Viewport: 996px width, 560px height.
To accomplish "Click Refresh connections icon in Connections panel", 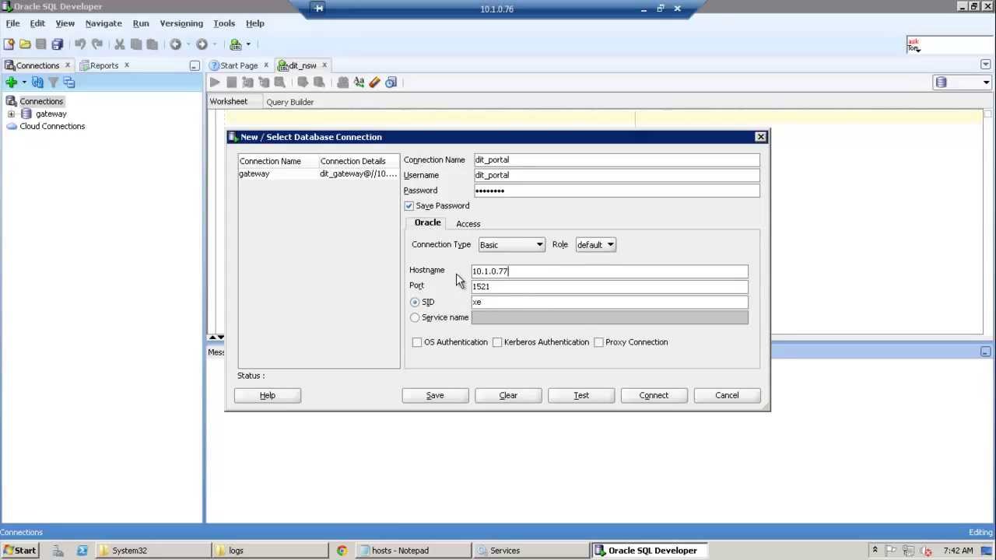I will pyautogui.click(x=37, y=82).
